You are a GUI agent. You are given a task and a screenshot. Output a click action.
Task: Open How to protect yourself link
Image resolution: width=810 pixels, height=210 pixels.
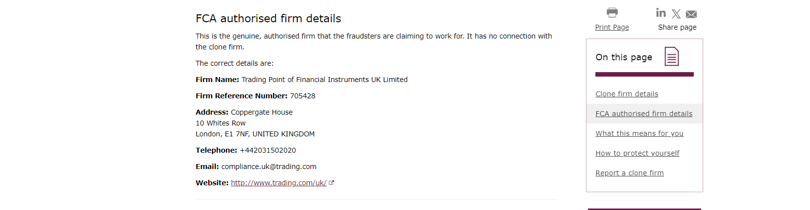[637, 153]
